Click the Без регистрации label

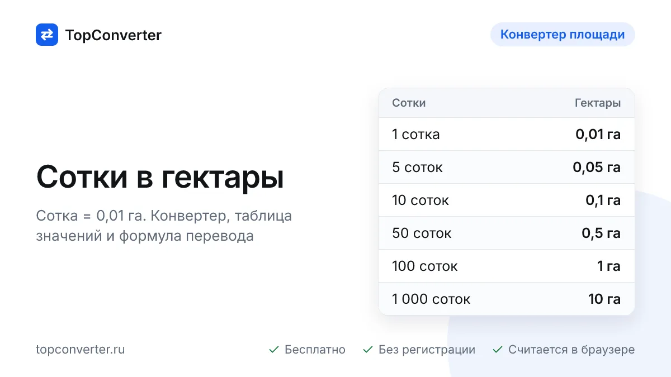pyautogui.click(x=427, y=350)
